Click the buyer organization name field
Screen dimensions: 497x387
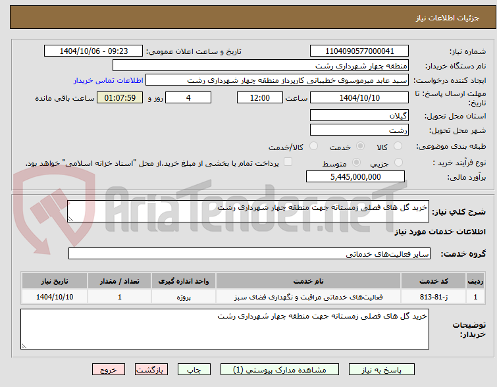(261, 66)
